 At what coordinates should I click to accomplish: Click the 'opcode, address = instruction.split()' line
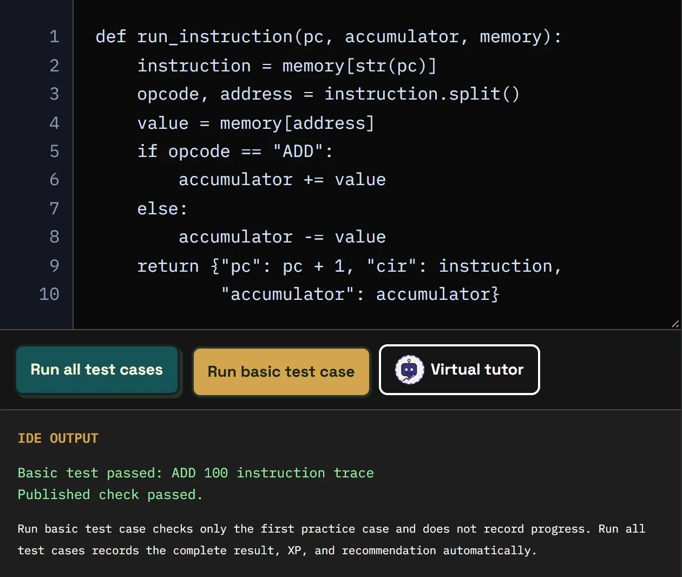[x=329, y=94]
